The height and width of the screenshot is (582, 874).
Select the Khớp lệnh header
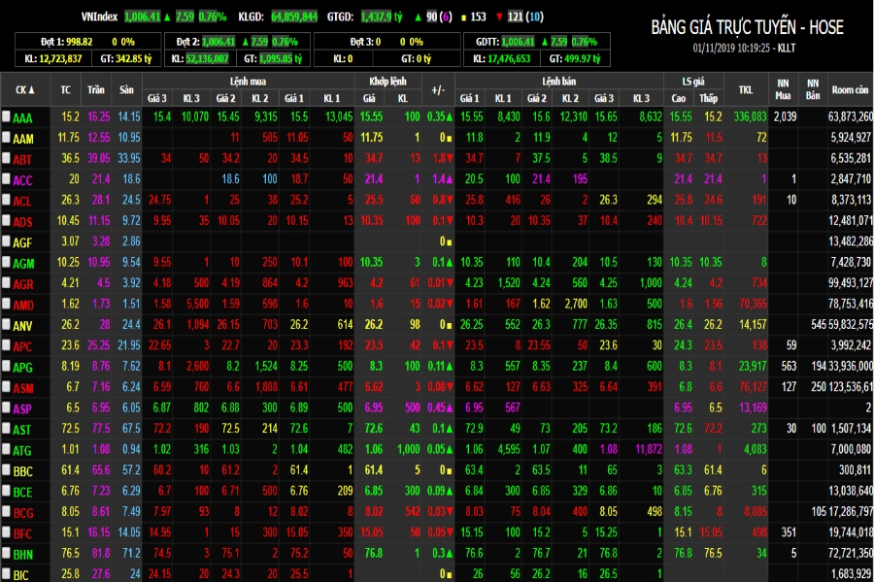pyautogui.click(x=387, y=81)
